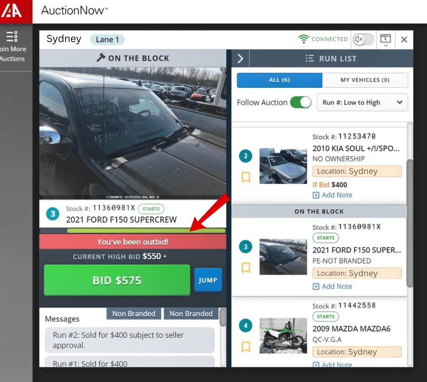This screenshot has height=382, width=427.
Task: Bookmark the 2009 Mazda Mazda6 vehicle
Action: point(246,346)
